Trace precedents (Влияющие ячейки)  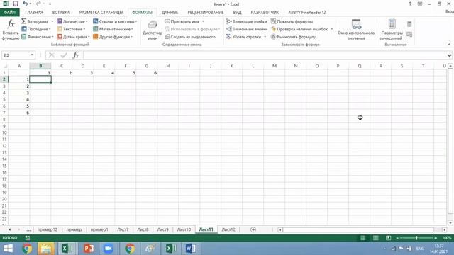tap(246, 21)
